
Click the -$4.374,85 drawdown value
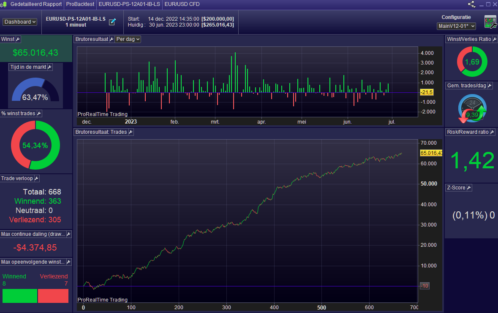[35, 247]
